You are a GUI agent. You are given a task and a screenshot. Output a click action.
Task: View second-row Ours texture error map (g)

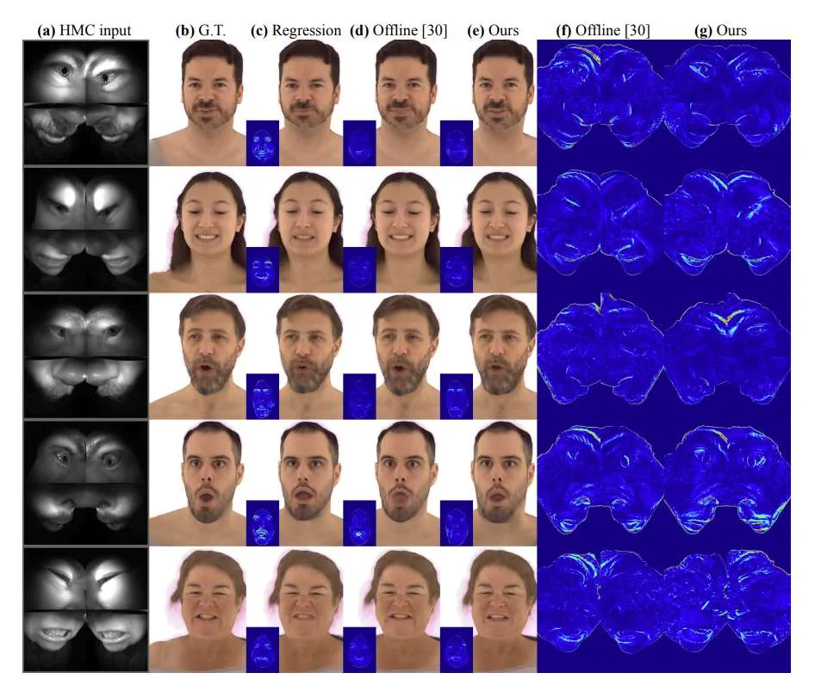pyautogui.click(x=728, y=230)
